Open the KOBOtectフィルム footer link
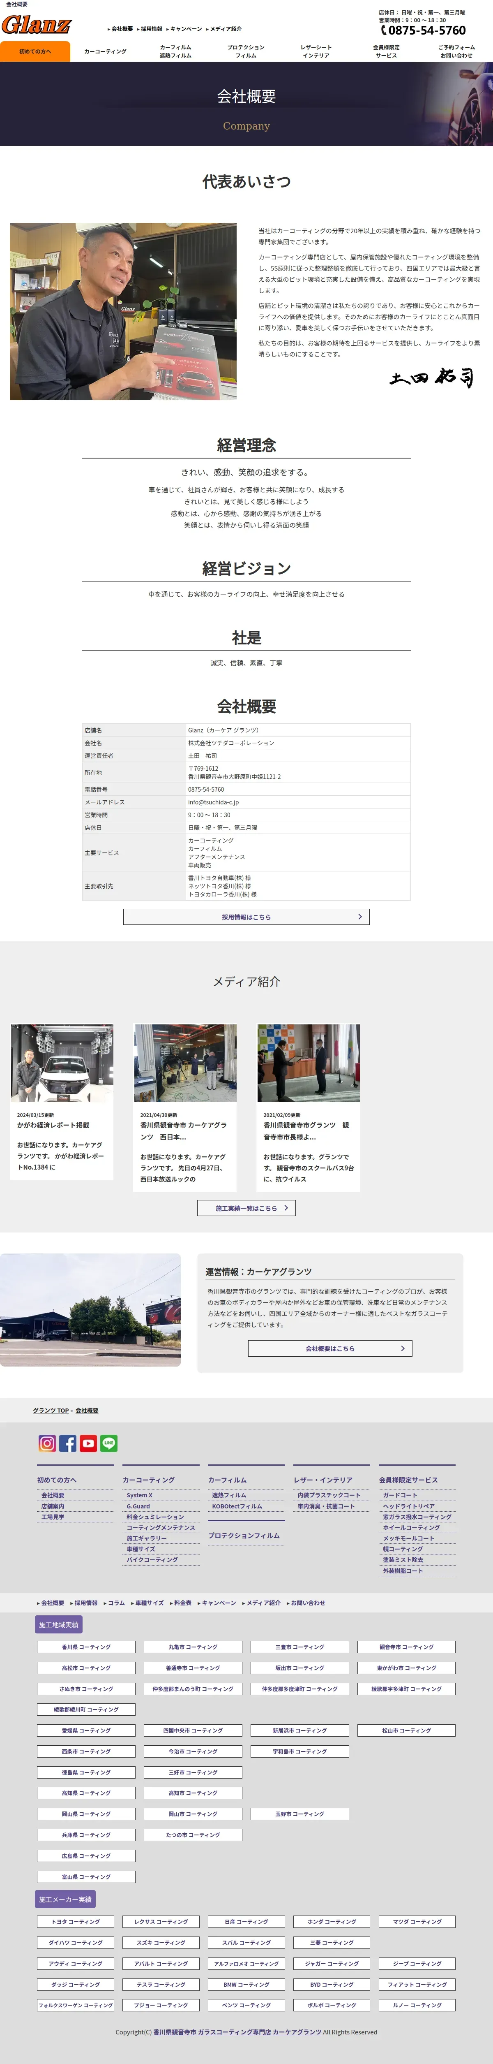This screenshot has width=493, height=2064. tap(237, 1506)
